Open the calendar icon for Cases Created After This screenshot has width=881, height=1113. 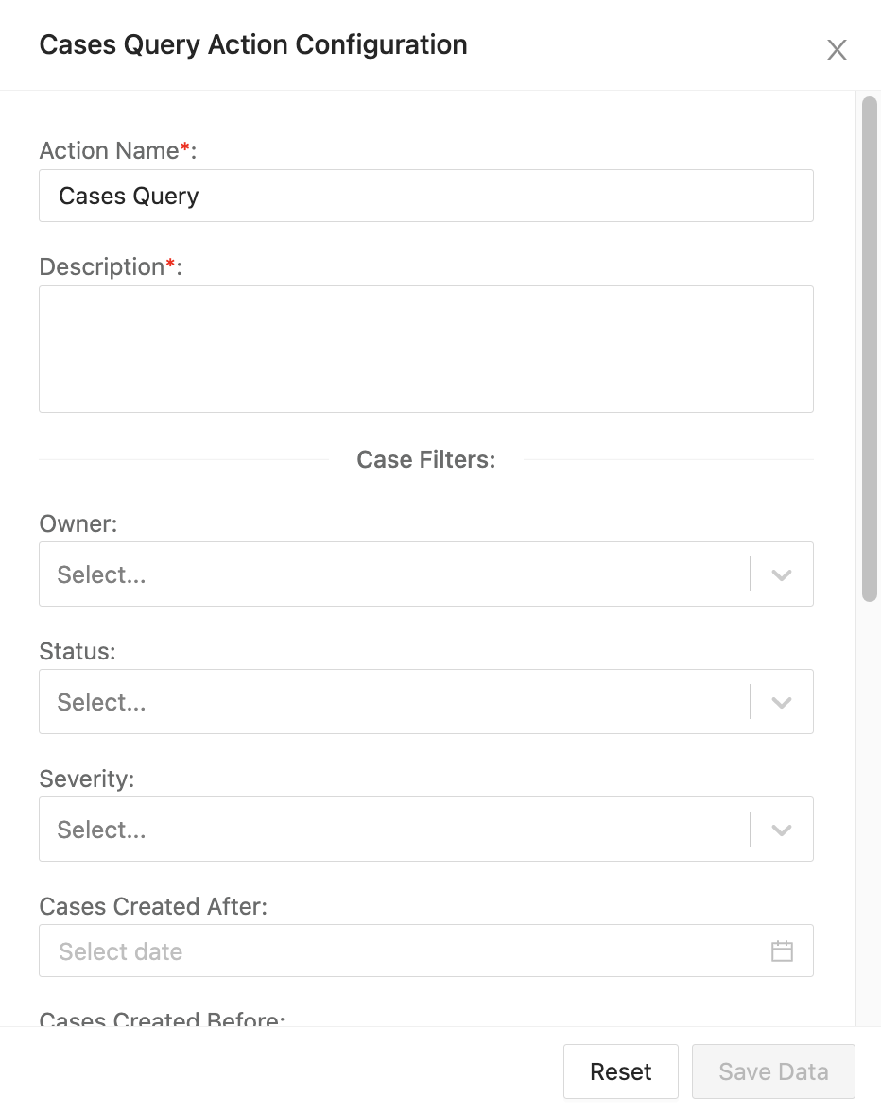coord(783,951)
